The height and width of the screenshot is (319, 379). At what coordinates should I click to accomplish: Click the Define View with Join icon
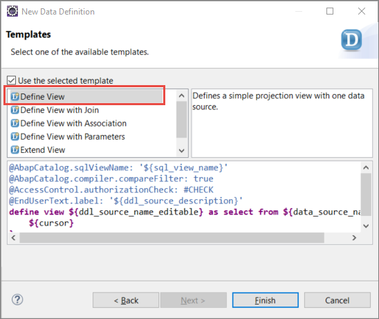point(15,110)
